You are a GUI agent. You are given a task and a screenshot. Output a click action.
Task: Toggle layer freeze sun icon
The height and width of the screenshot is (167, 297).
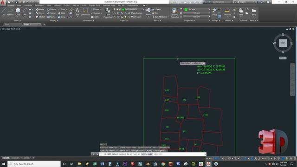click(x=117, y=9)
